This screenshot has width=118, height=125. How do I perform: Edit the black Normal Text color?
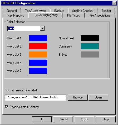(90, 38)
